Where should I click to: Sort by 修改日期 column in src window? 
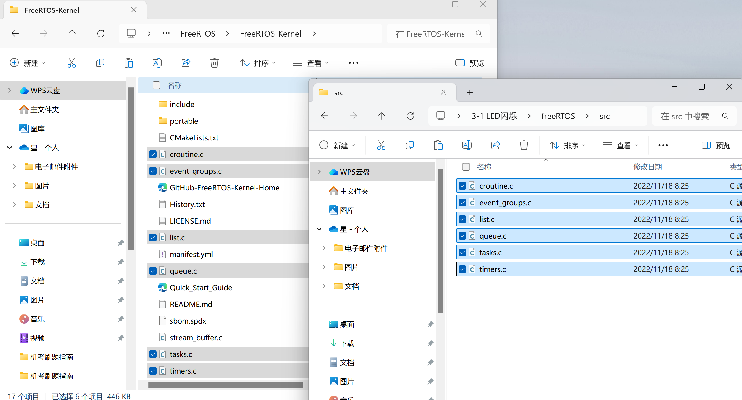pos(647,167)
